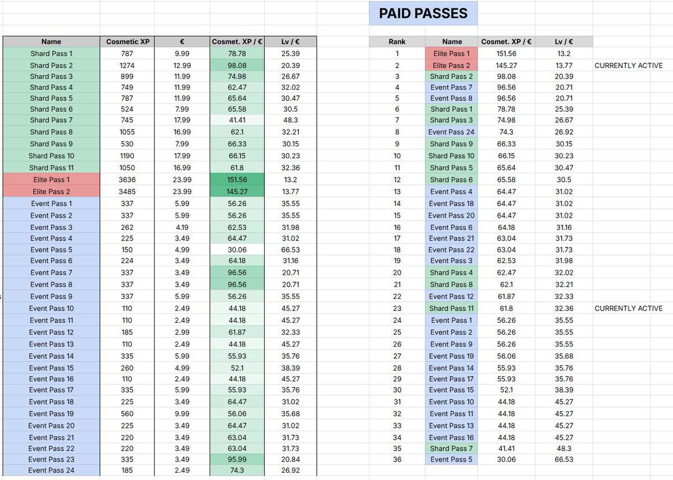Select the 3636 Cosmetic XP cell
The height and width of the screenshot is (480, 673).
[x=127, y=179]
